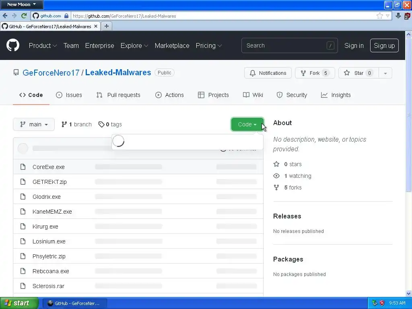The image size is (412, 309).
Task: Open the Notifications button
Action: tap(268, 73)
